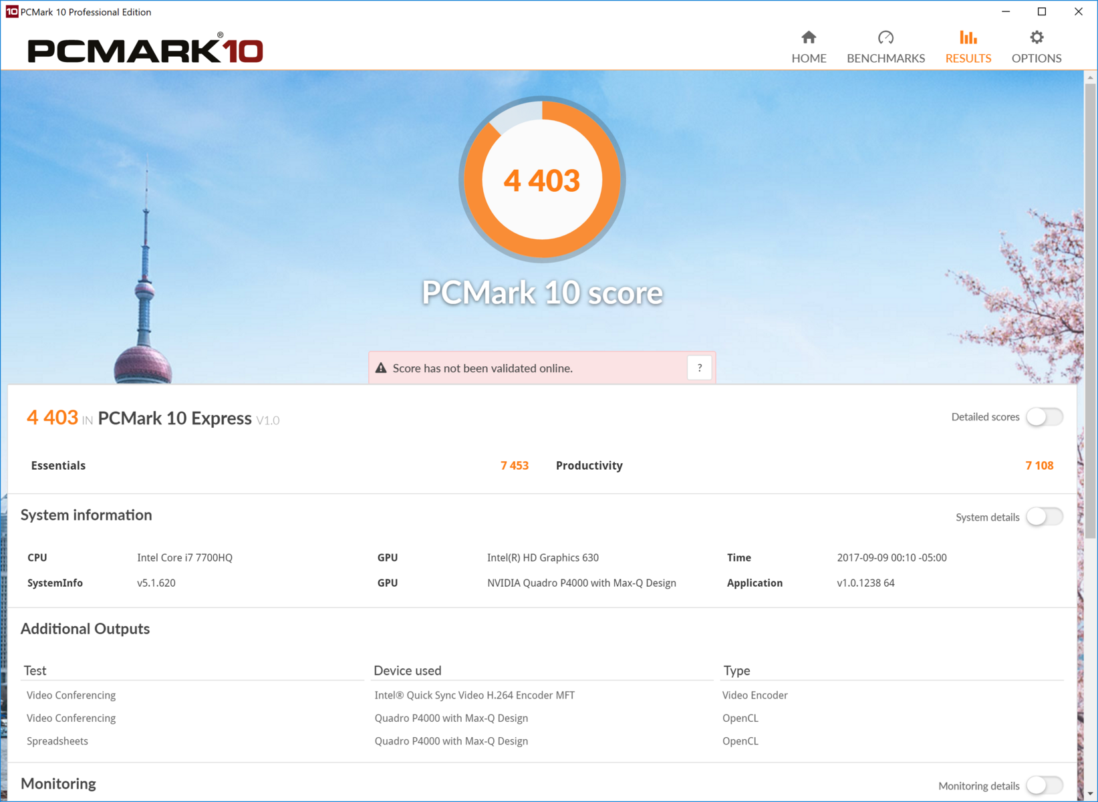
Task: Click the Device used column header
Action: click(x=408, y=670)
